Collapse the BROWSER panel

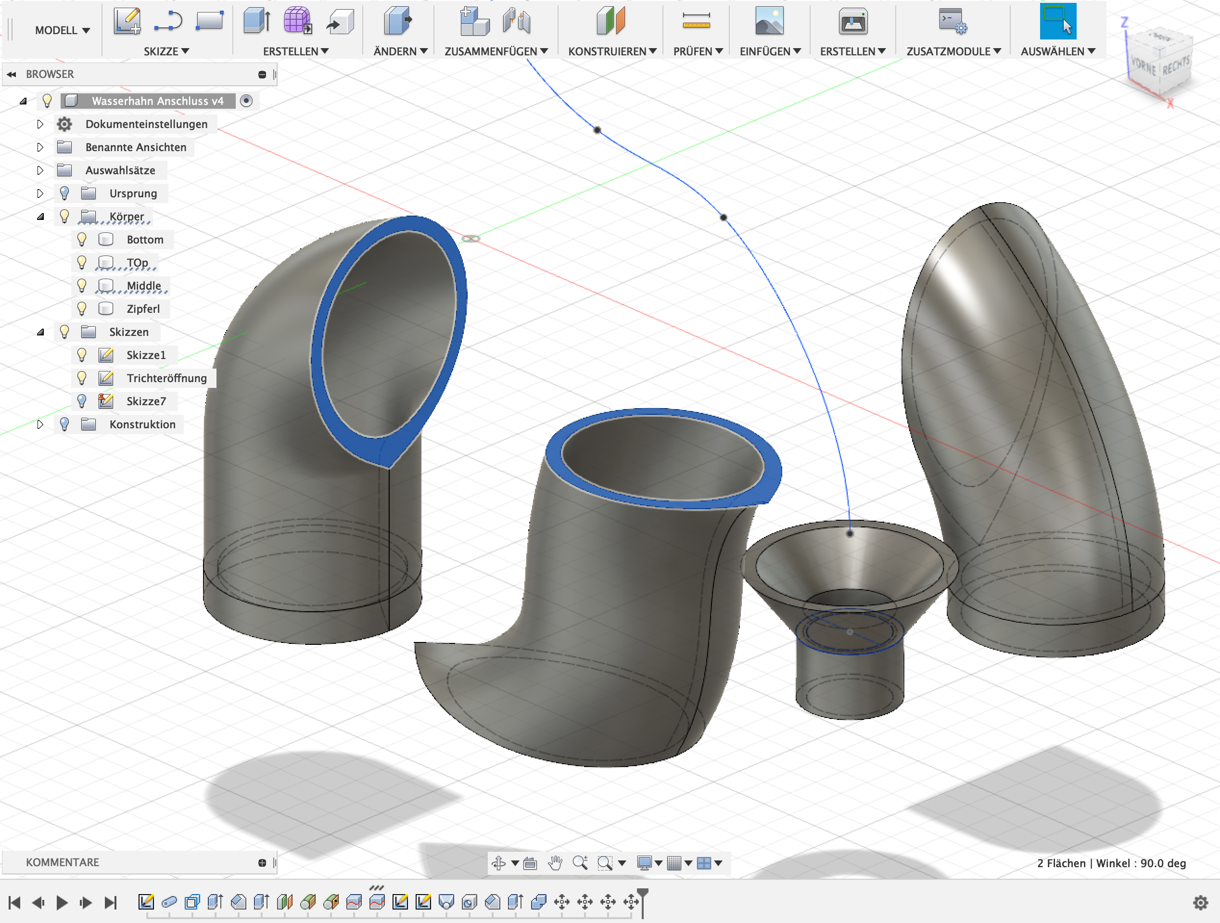(x=12, y=74)
